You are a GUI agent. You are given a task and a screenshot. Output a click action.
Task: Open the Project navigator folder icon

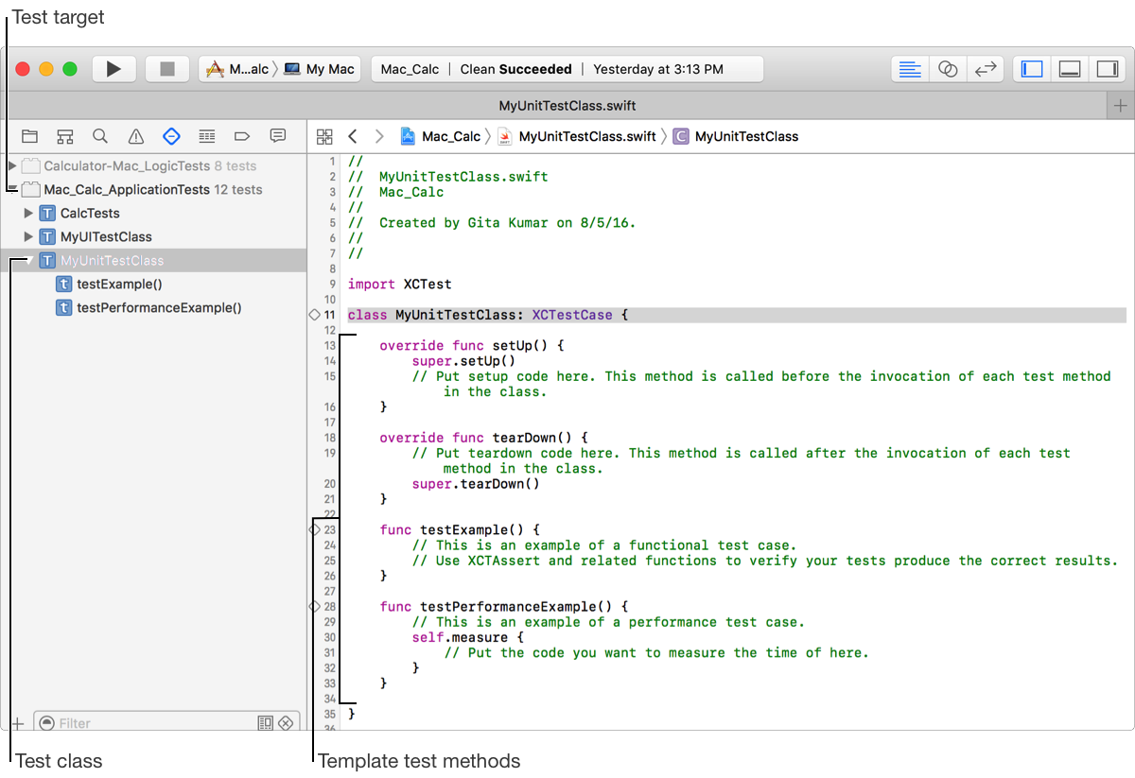tap(29, 136)
